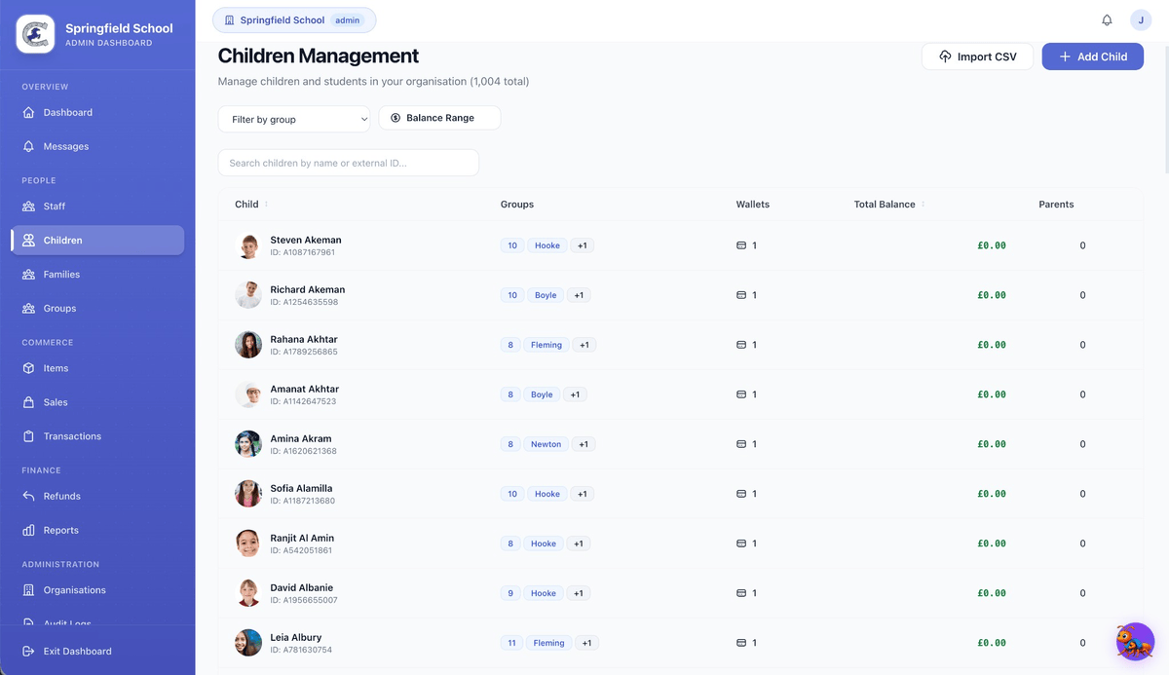
Task: Expand the +1 groups badge for Rahana Akhtar
Action: tap(582, 344)
